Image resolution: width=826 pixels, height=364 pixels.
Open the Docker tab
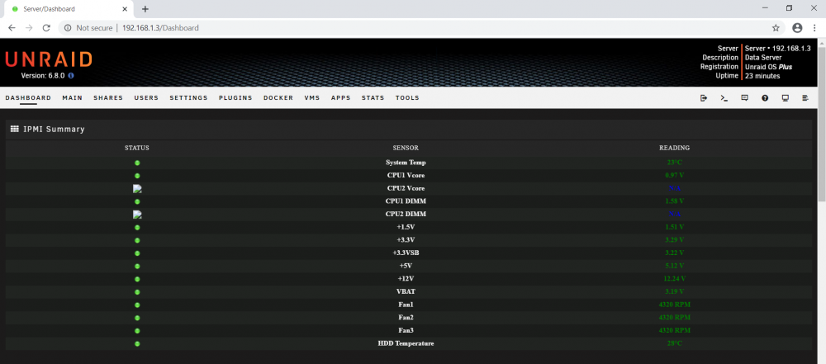click(x=278, y=98)
